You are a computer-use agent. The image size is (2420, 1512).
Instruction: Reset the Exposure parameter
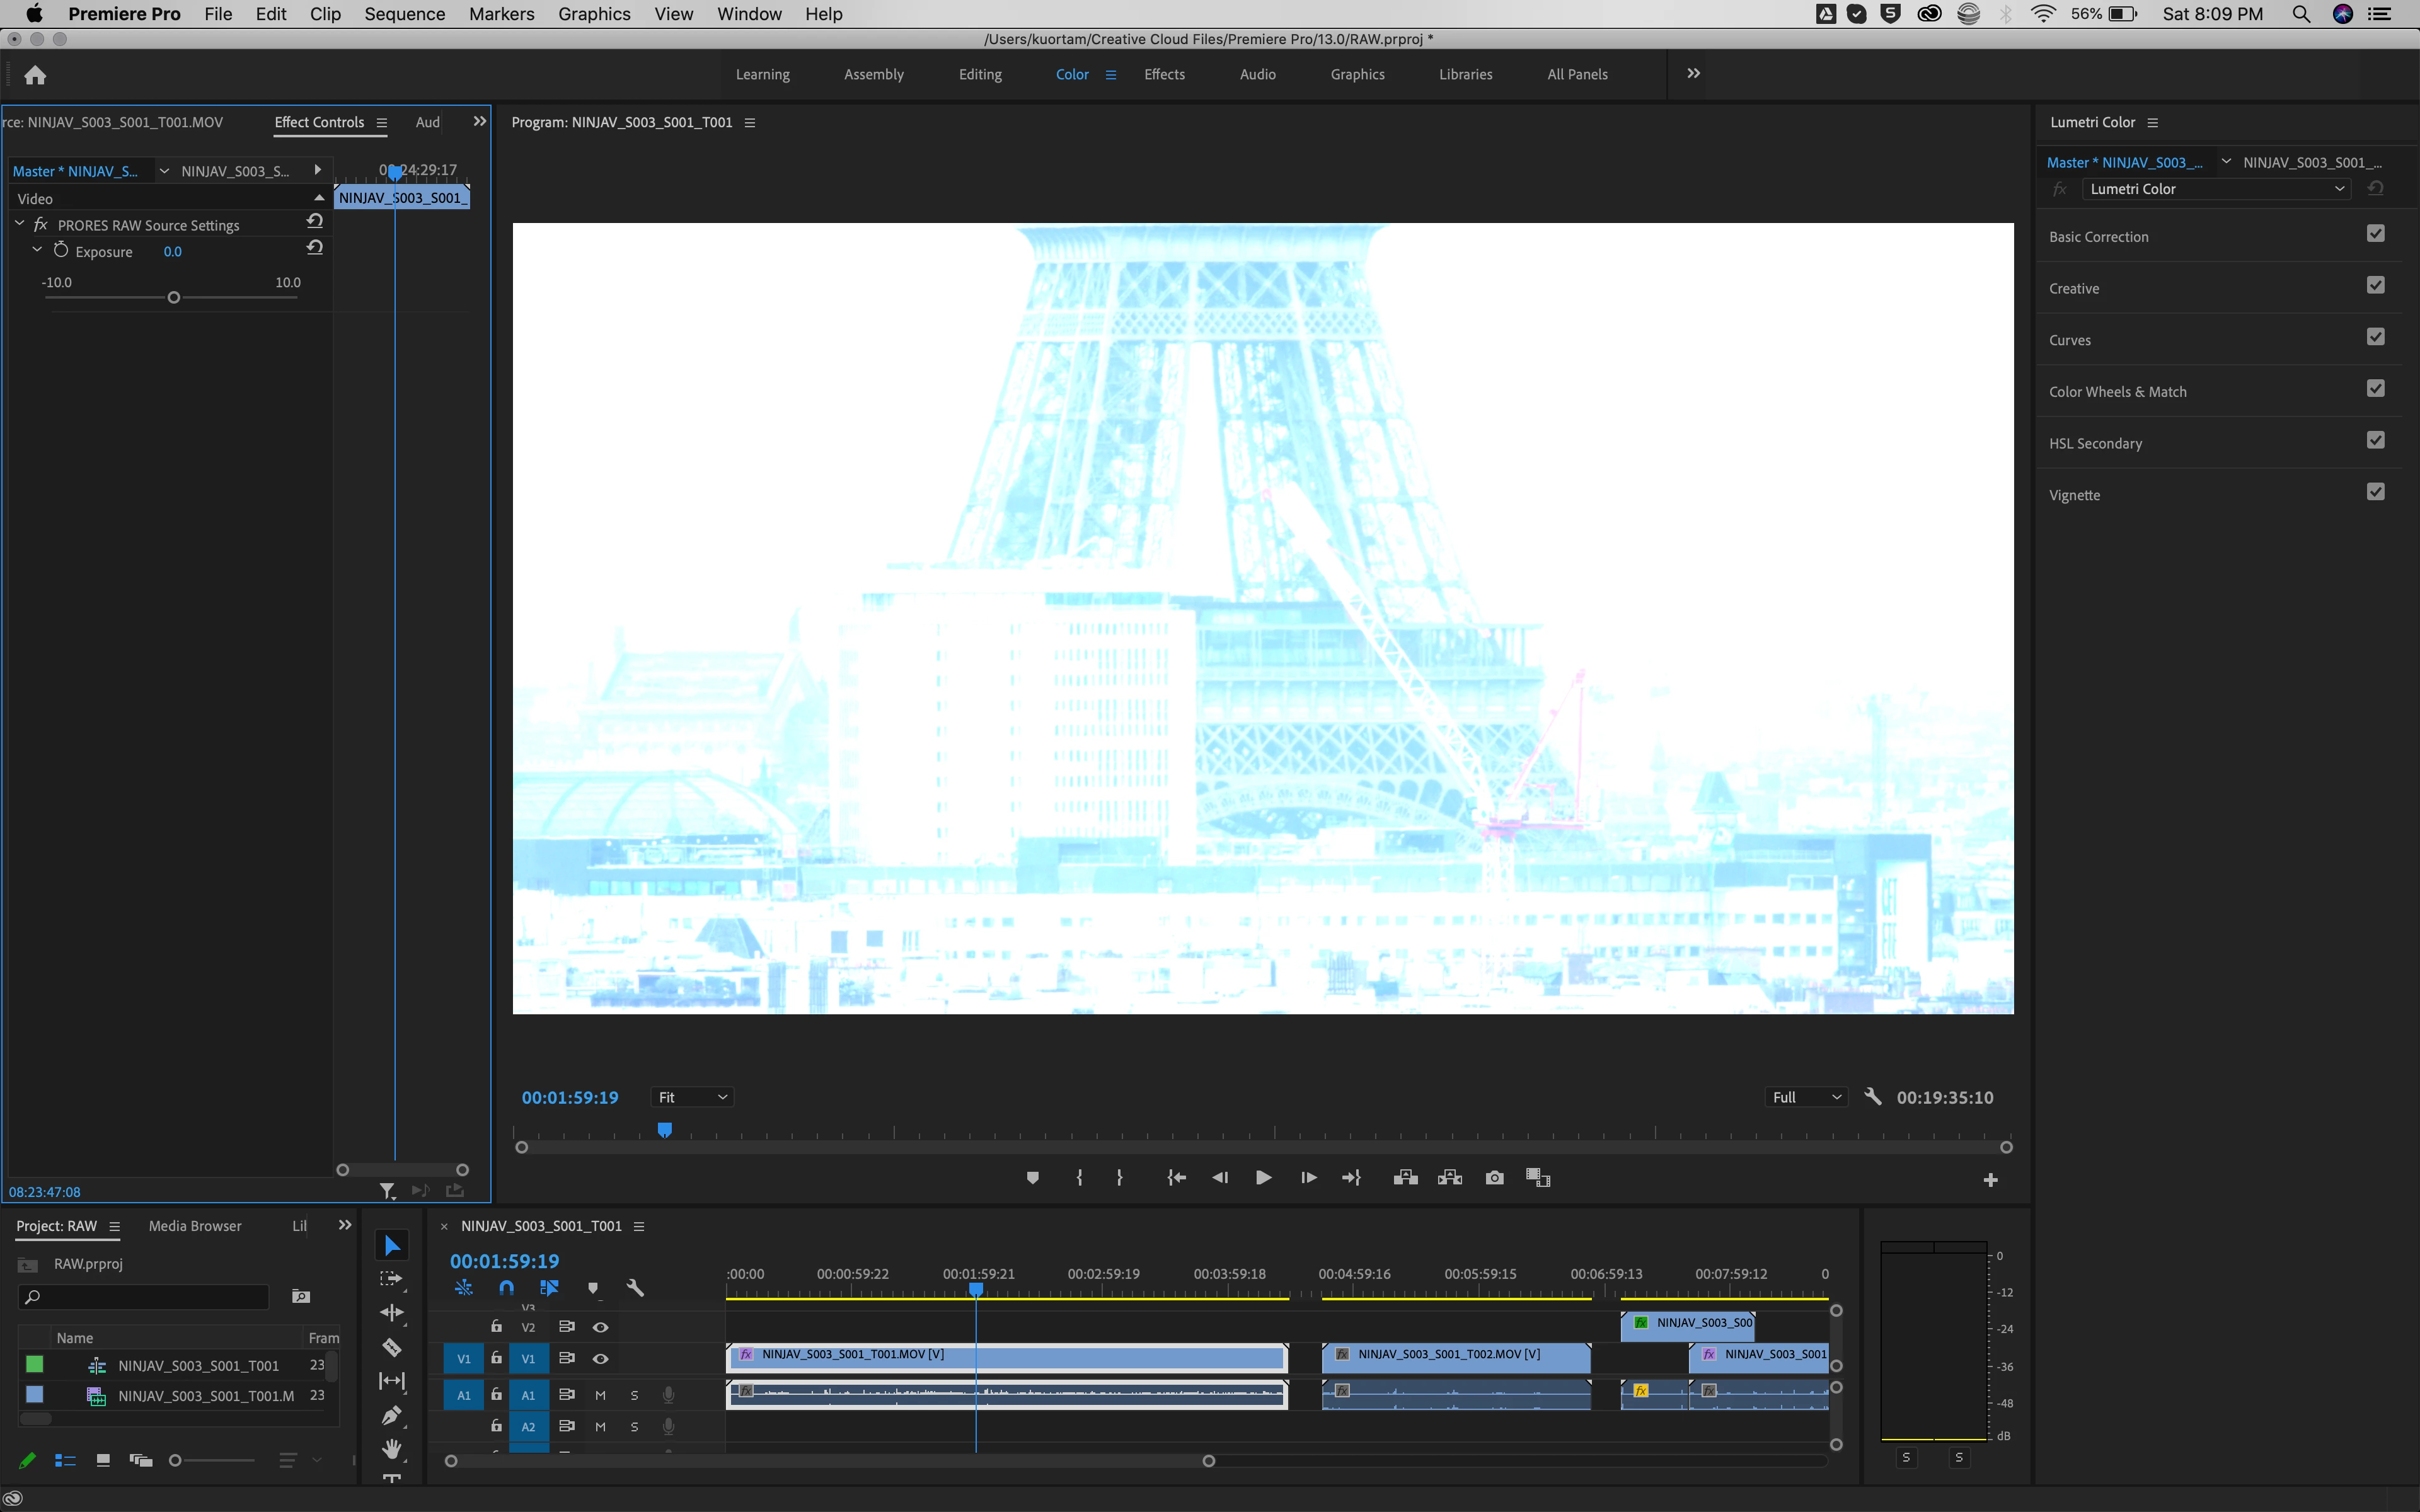tap(315, 248)
